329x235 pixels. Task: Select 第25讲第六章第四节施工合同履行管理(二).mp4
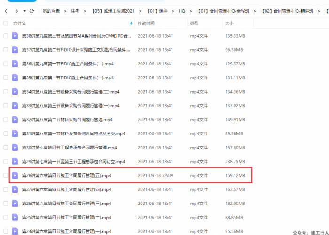(67, 217)
